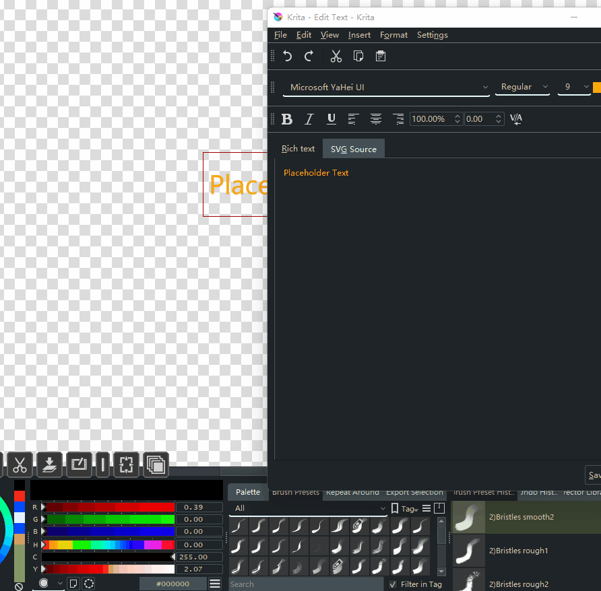Click the Redo arrow in Edit Text toolbar

[x=309, y=57]
